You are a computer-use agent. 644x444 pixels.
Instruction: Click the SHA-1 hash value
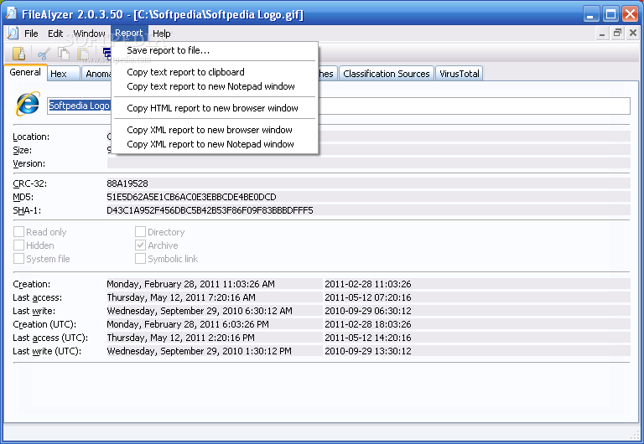(210, 210)
